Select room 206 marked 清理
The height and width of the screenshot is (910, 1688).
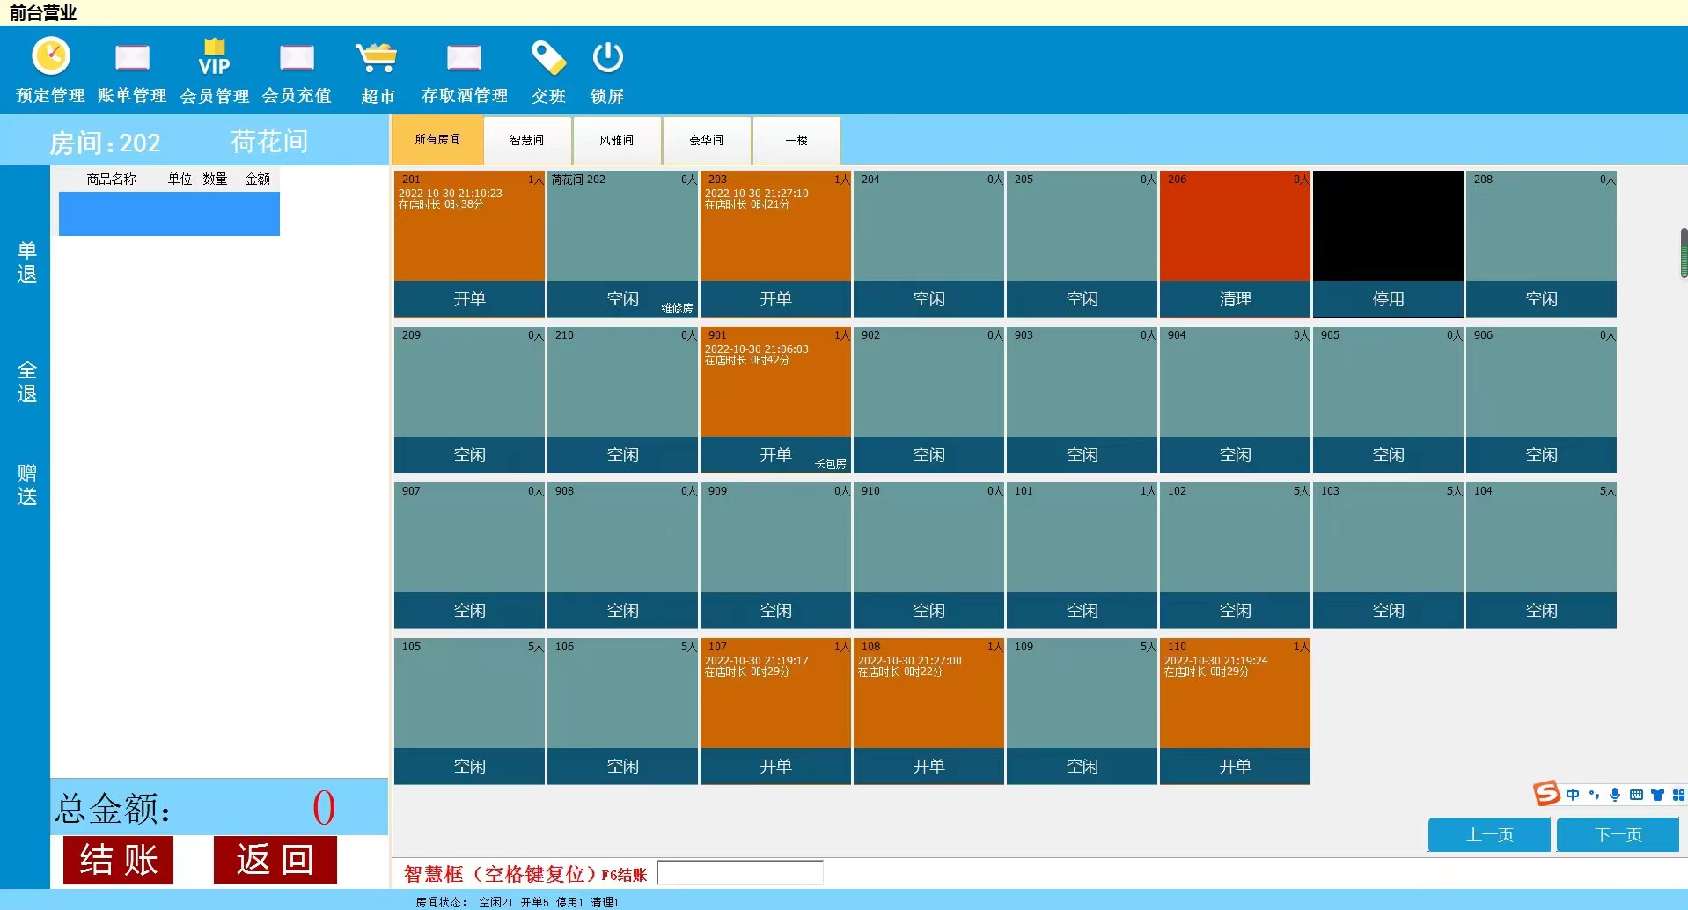(x=1235, y=243)
